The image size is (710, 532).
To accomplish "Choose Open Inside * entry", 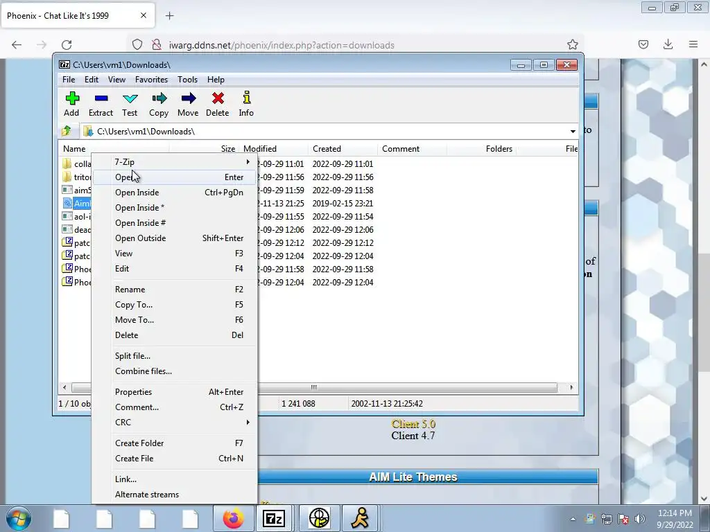I will pyautogui.click(x=175, y=208).
